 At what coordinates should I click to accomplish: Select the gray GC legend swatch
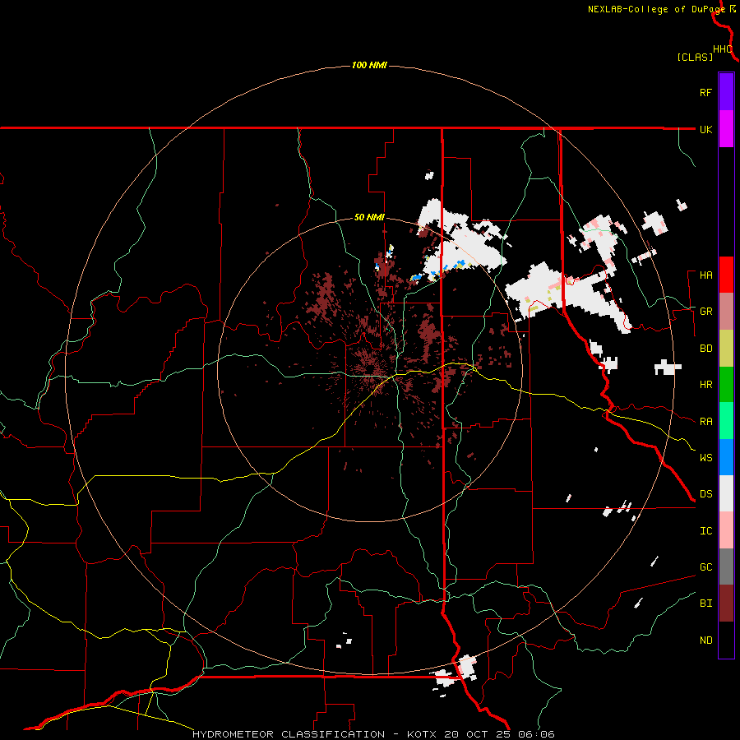click(726, 567)
